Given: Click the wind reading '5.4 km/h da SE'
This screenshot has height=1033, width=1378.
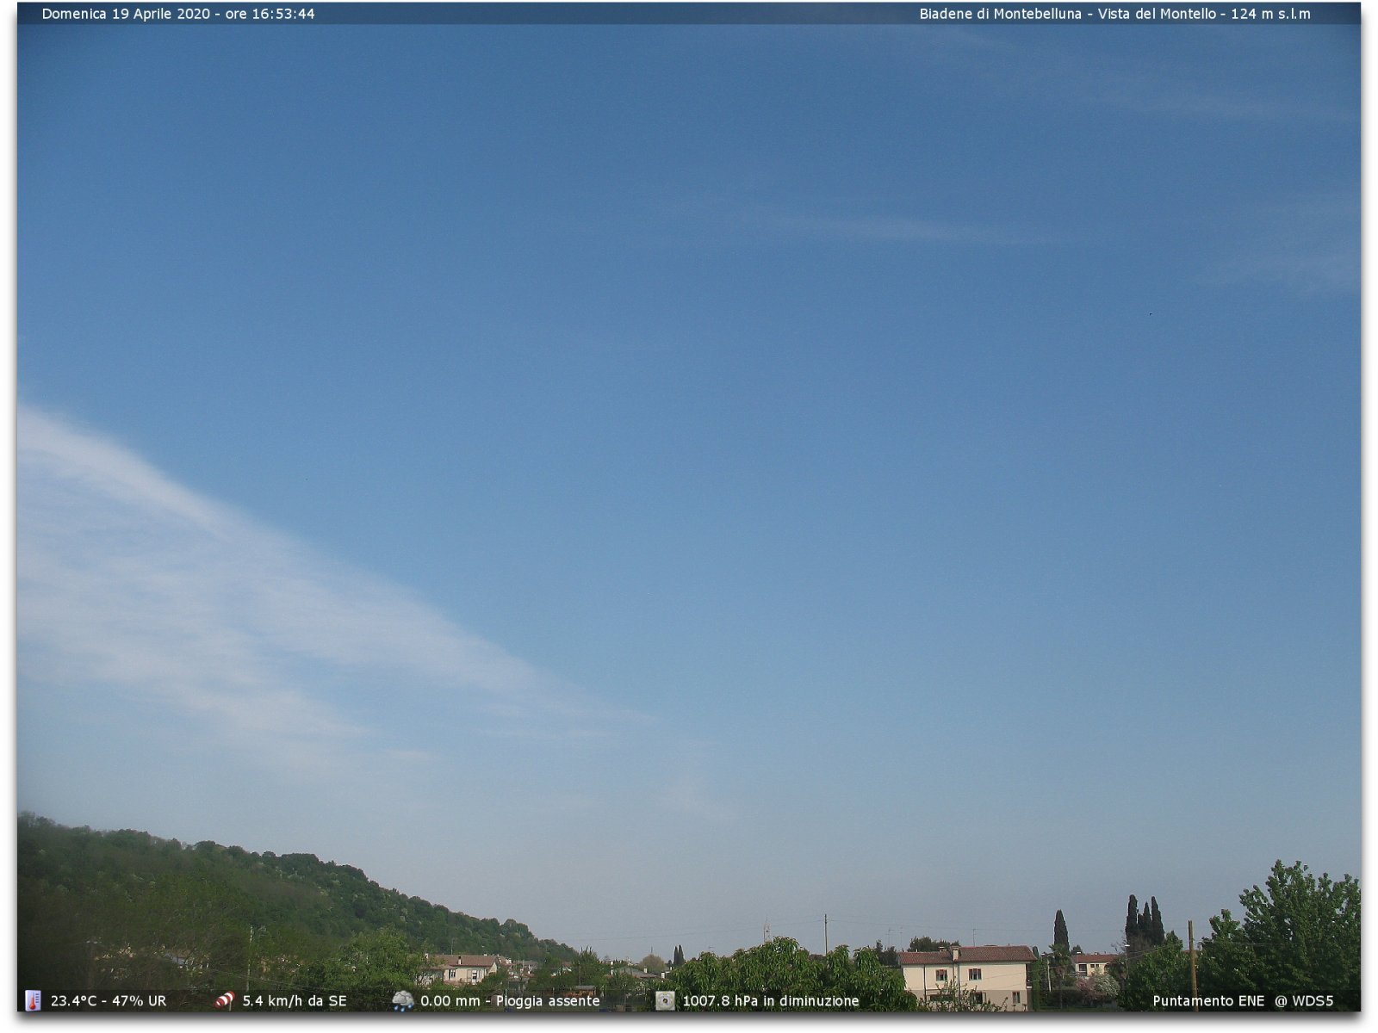Looking at the screenshot, I should click(x=295, y=1000).
